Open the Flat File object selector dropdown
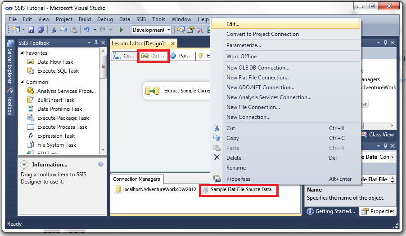This screenshot has width=406, height=236. point(392,157)
